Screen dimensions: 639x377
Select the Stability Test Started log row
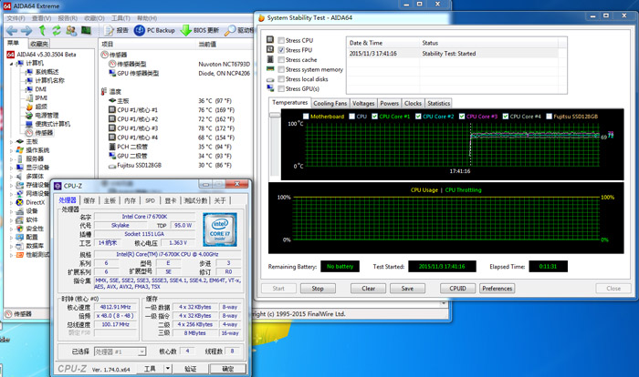coord(438,53)
